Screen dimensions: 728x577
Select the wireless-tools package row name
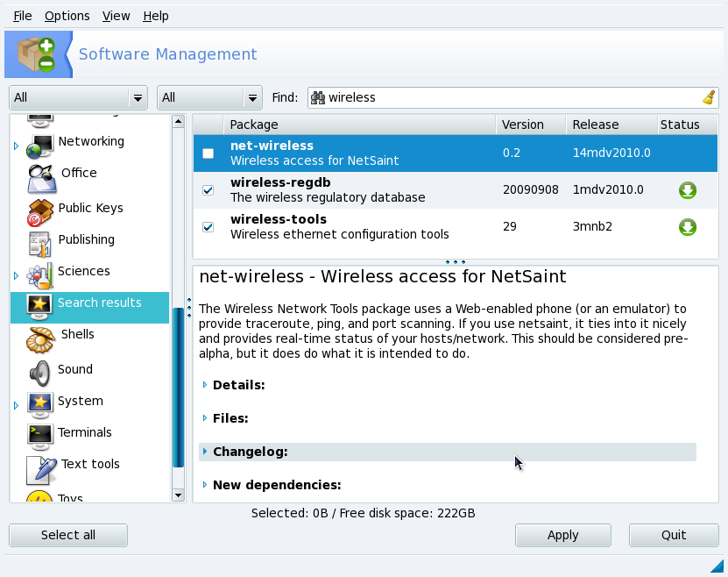pos(279,219)
